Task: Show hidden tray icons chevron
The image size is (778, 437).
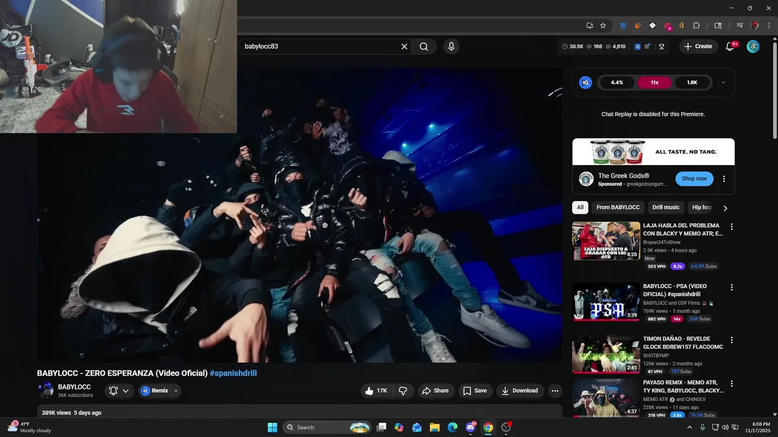Action: (x=689, y=427)
